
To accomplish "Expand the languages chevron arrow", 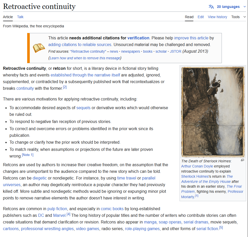I will pyautogui.click(x=244, y=7).
